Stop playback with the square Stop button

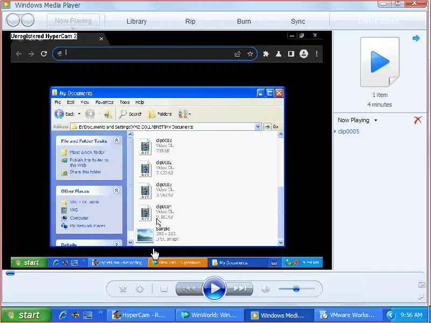(x=164, y=289)
